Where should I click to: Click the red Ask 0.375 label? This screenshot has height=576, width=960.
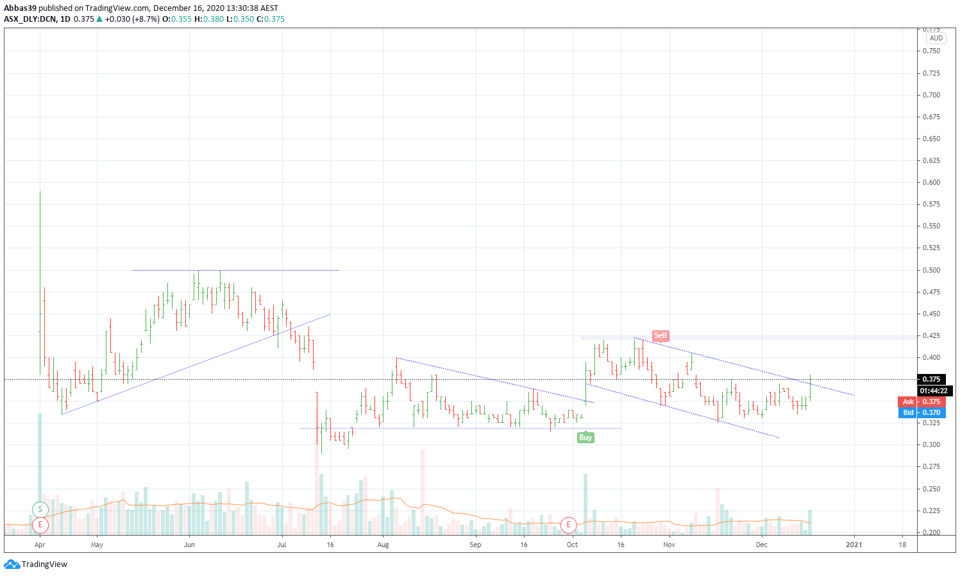pos(922,402)
